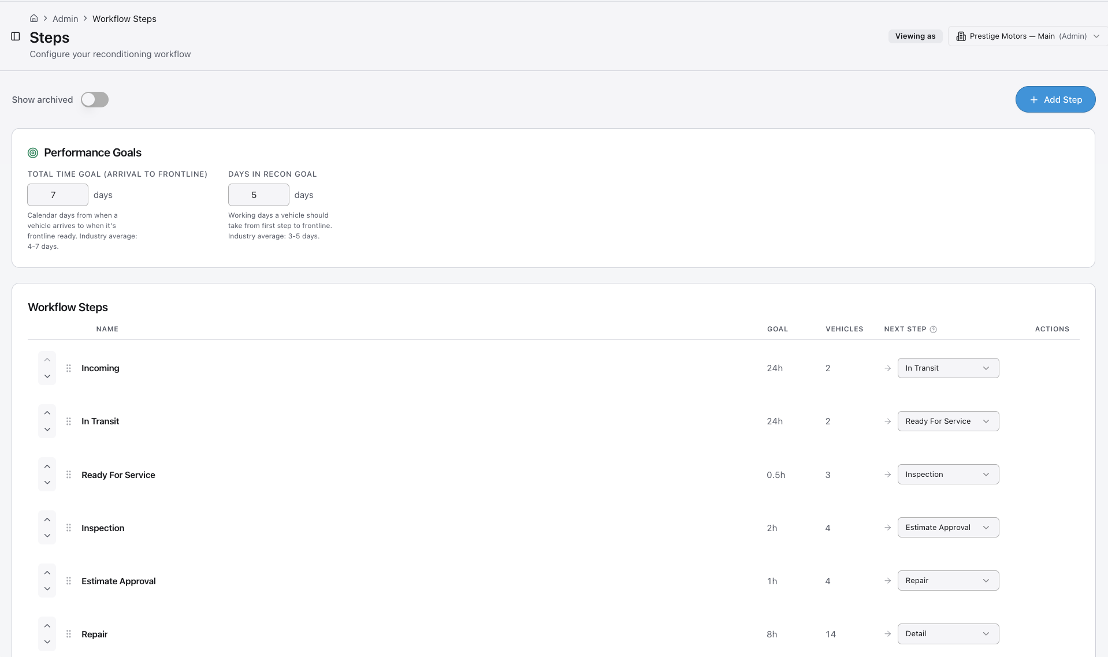Move In Transit step up
1108x657 pixels.
[x=47, y=413]
